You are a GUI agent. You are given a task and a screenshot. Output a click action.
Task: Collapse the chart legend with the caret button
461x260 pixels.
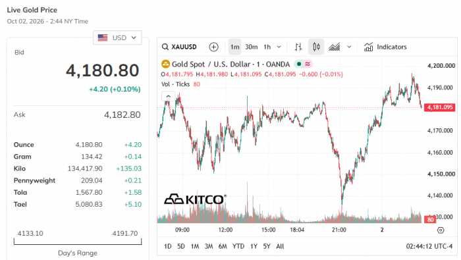(168, 96)
